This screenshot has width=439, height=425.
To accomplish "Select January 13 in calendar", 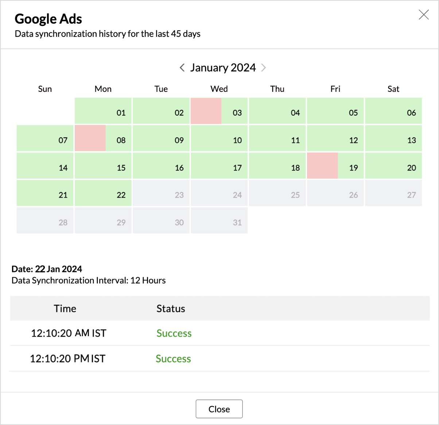I will coord(393,138).
